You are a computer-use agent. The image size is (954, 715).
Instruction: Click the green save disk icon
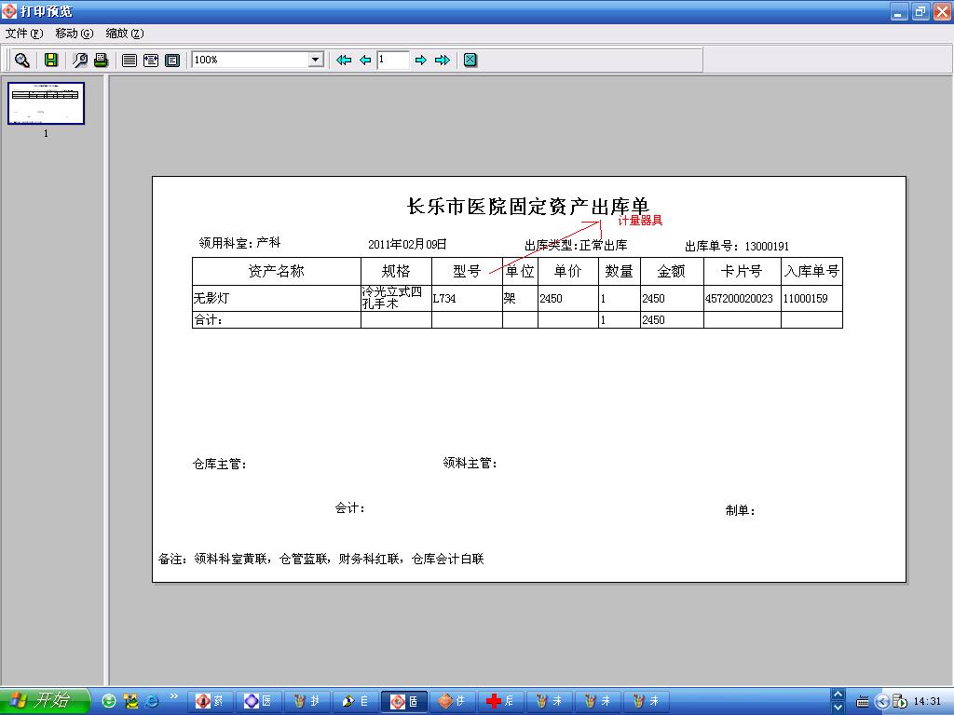pos(51,60)
